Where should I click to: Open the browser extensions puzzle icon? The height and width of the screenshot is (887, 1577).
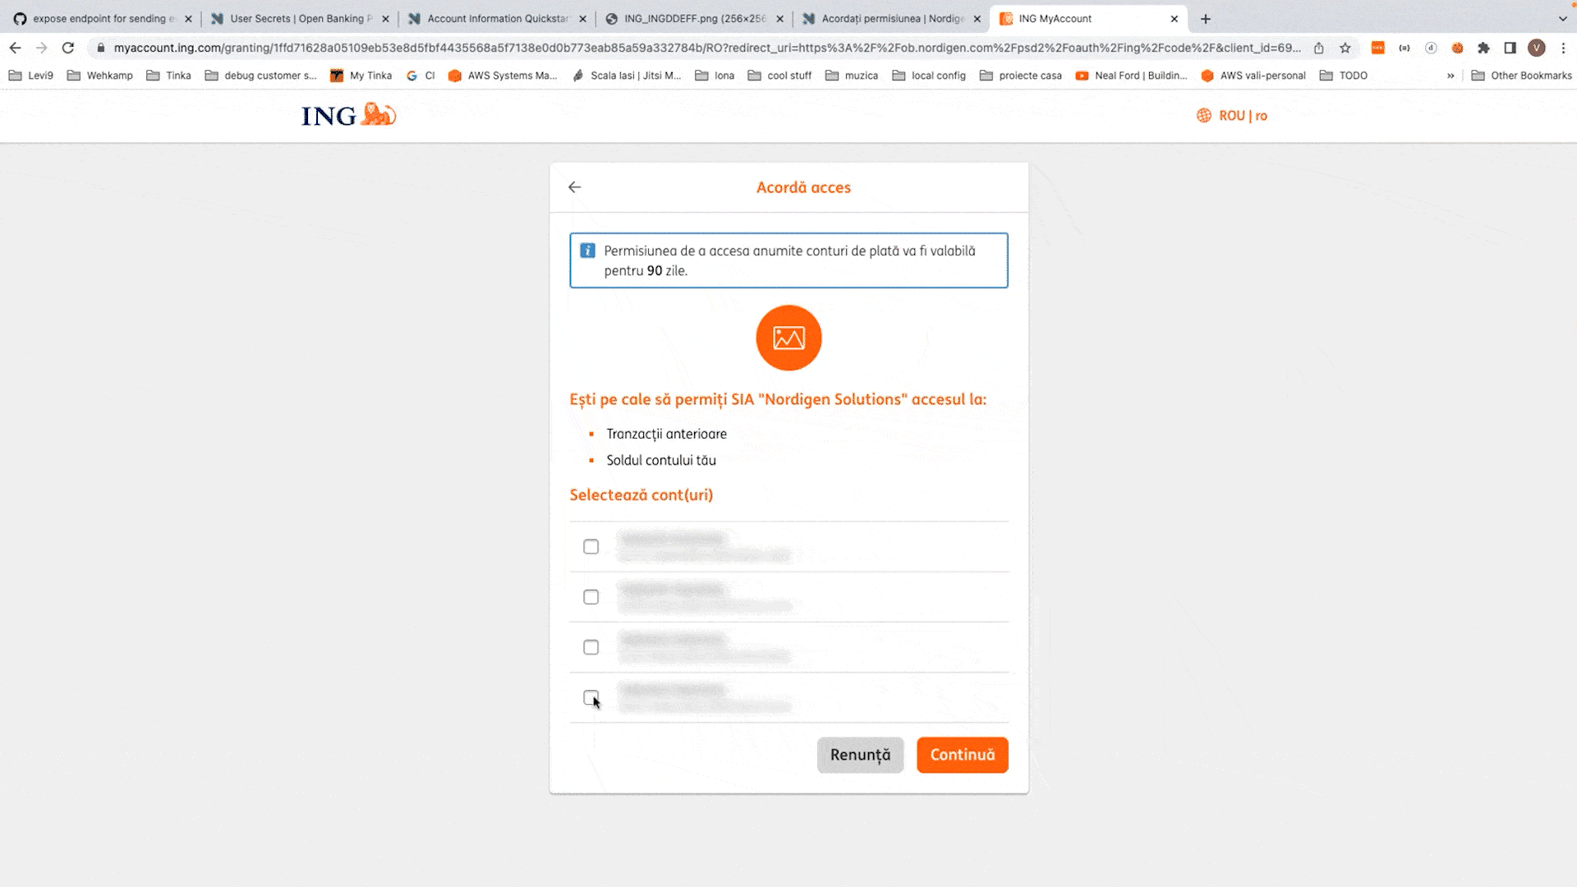(1483, 48)
